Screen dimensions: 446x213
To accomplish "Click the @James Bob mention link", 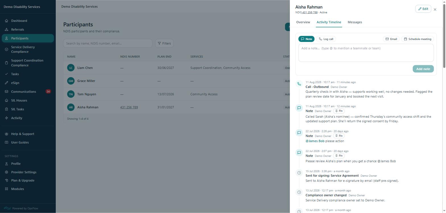I will (x=315, y=141).
